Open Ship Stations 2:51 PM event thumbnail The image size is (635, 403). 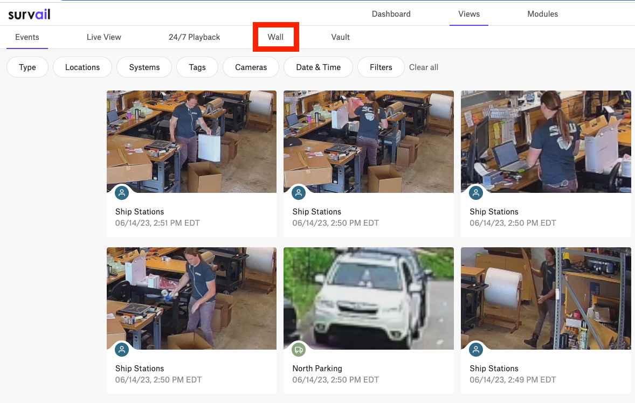191,142
